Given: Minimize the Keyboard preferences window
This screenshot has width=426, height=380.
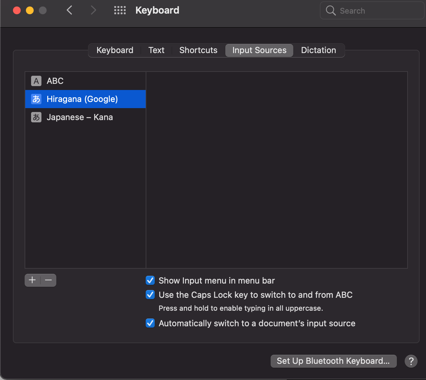Looking at the screenshot, I should pyautogui.click(x=30, y=10).
